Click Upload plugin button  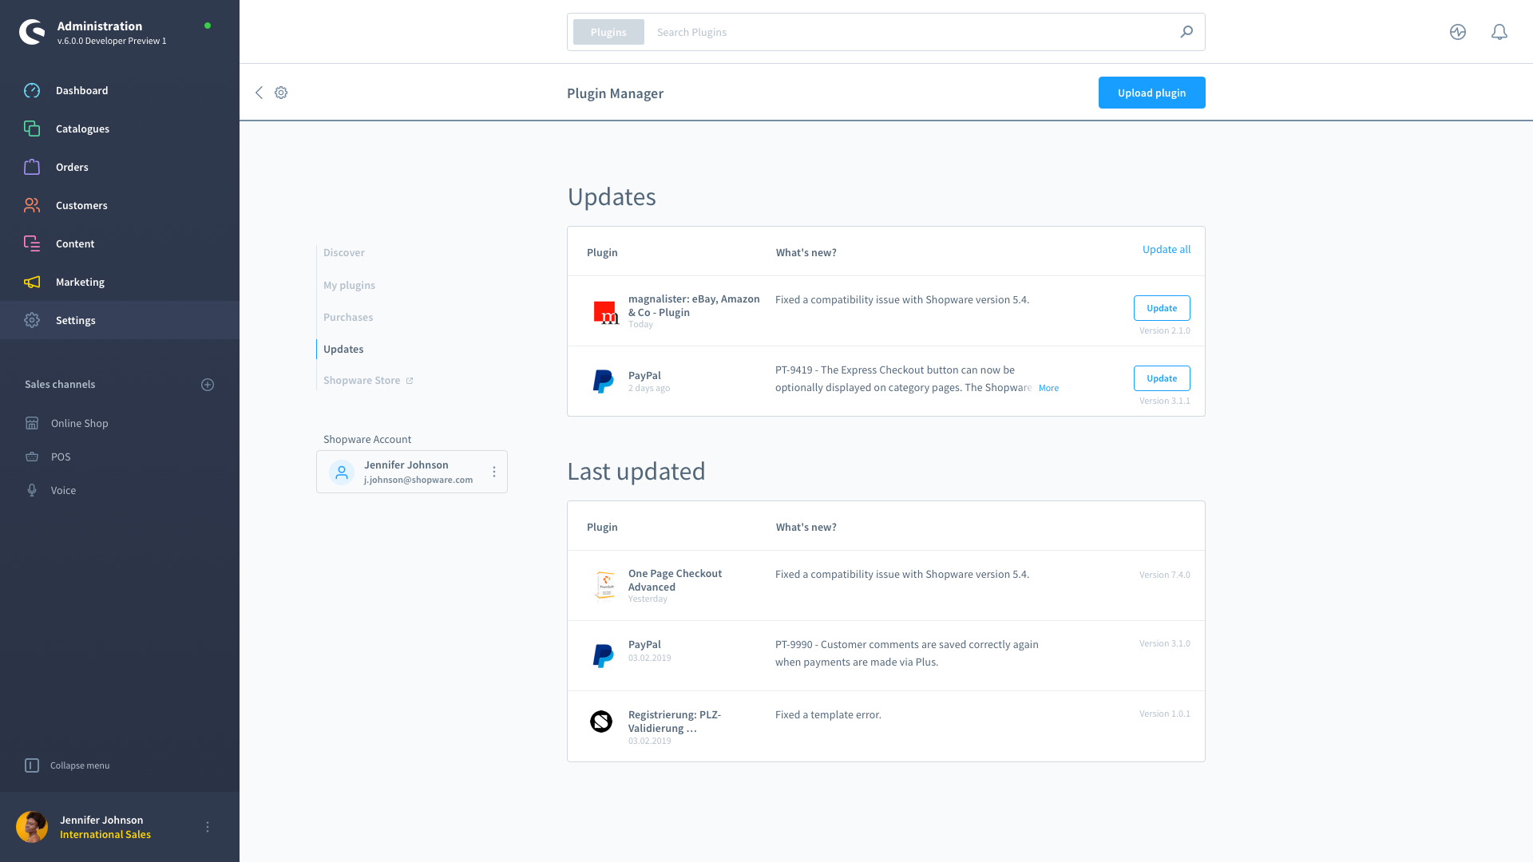click(1152, 93)
